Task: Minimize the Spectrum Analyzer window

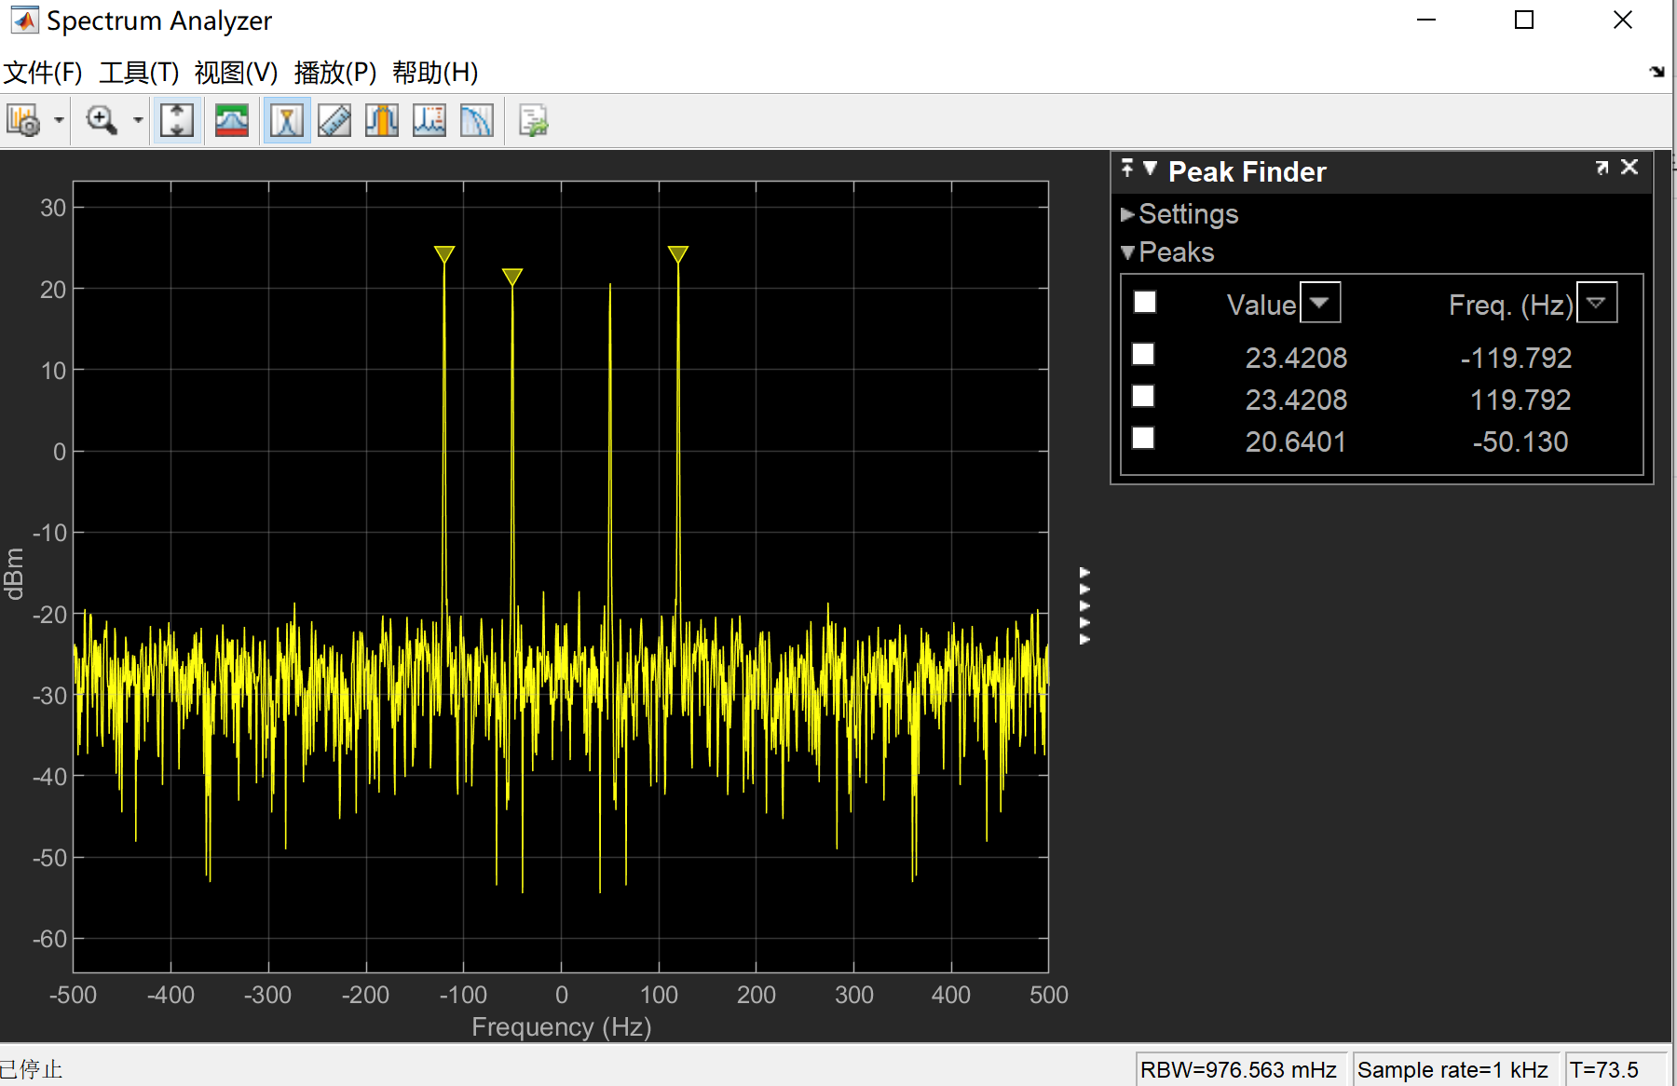Action: point(1426,20)
